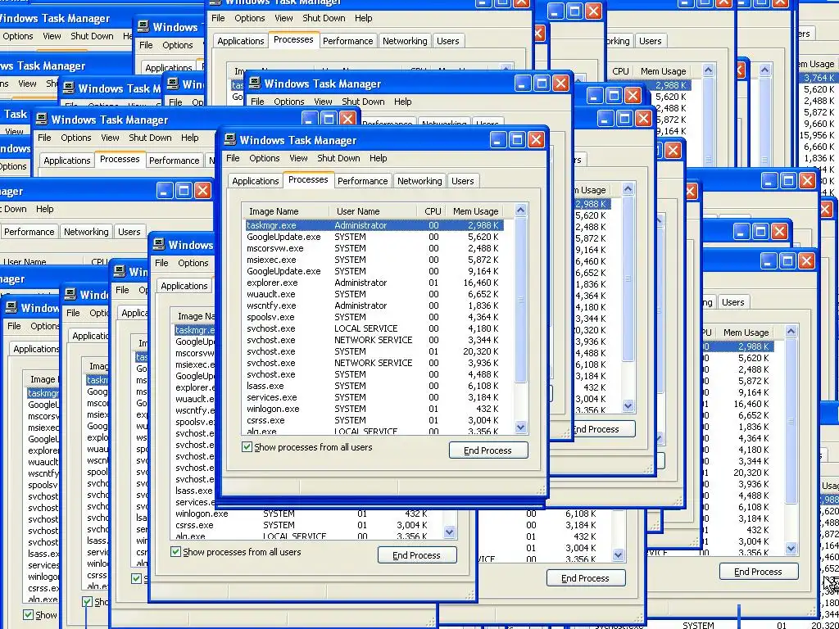The width and height of the screenshot is (839, 629).
Task: Click End Process in the frontmost Task Manager
Action: (x=488, y=450)
